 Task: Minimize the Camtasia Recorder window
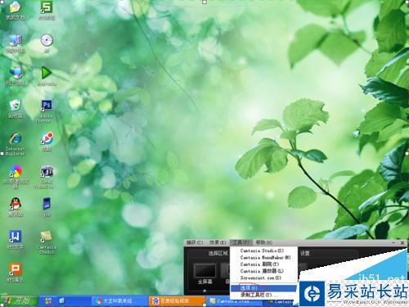393,242
